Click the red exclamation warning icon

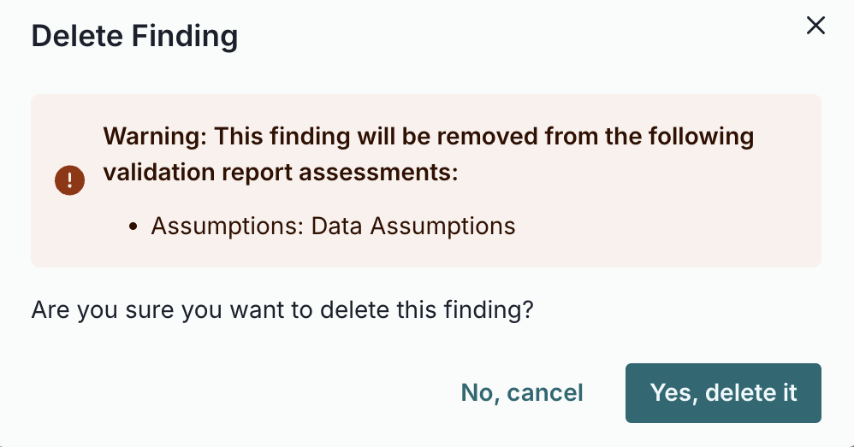[69, 180]
